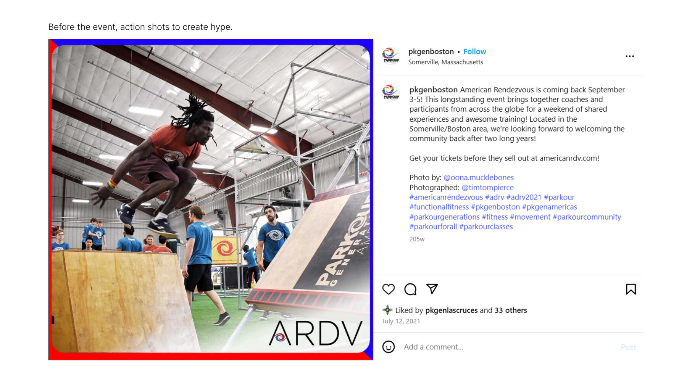692x389 pixels.
Task: Click the Post comment button
Action: click(x=628, y=347)
